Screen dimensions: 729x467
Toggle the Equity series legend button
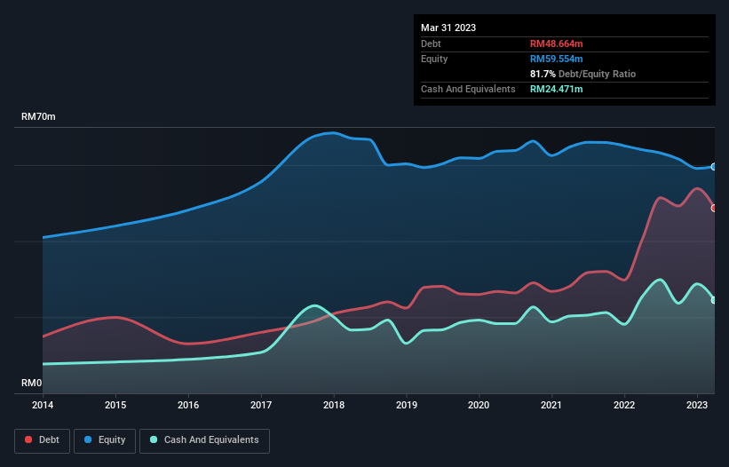click(x=105, y=440)
